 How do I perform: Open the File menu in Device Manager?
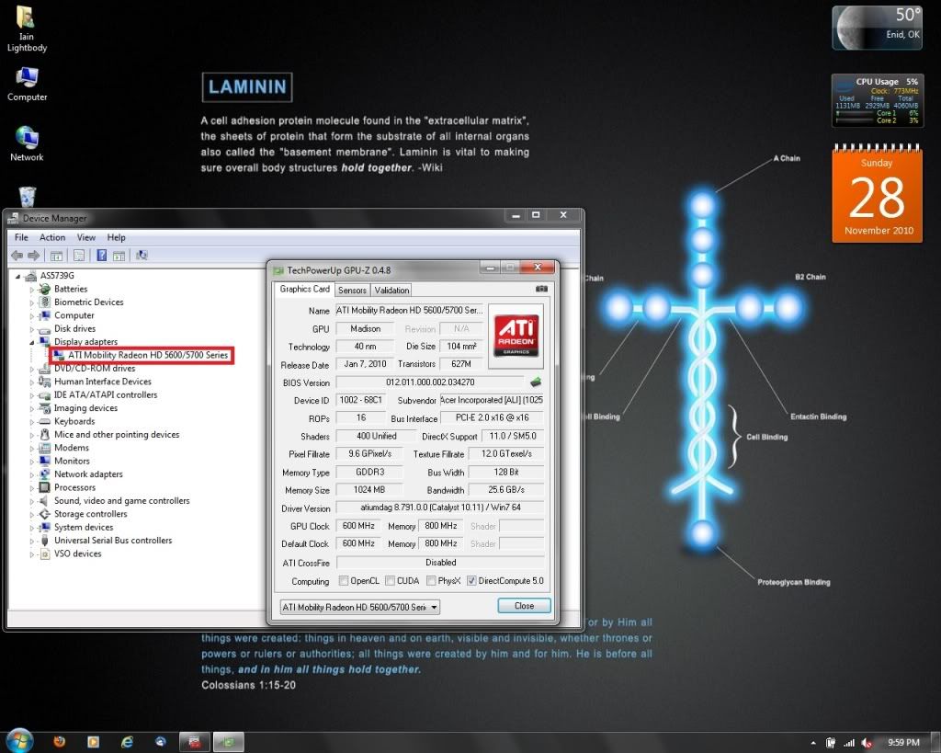[x=21, y=237]
